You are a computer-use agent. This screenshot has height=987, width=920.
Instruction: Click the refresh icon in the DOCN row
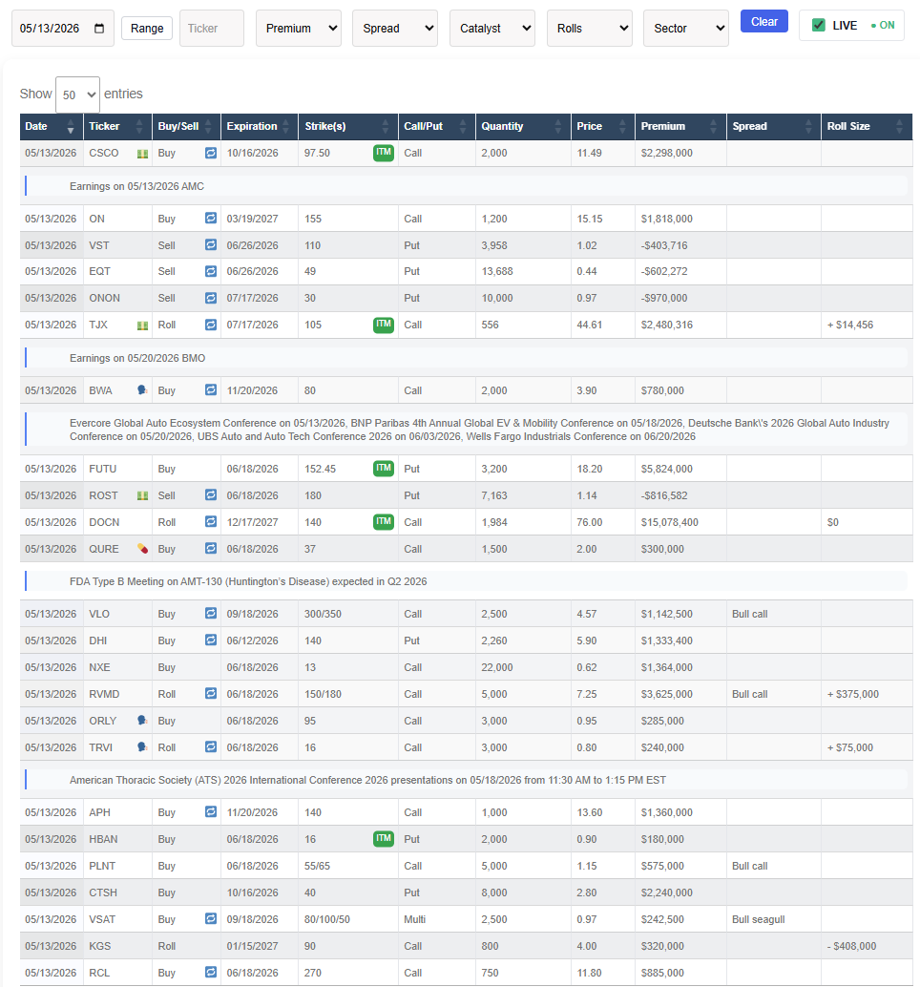pyautogui.click(x=211, y=522)
